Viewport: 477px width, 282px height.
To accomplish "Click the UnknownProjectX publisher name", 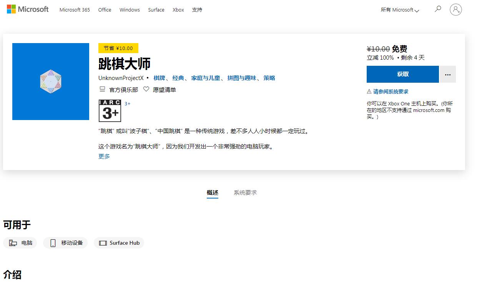I will tap(121, 78).
